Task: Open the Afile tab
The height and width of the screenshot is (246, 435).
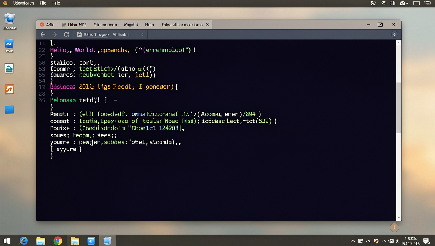Action: [47, 25]
